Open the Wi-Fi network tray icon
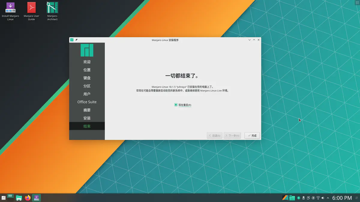Viewport: 360px width, 202px height. pos(318,198)
